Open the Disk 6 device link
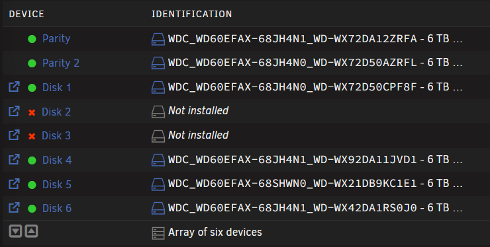490x247 pixels. 57,208
